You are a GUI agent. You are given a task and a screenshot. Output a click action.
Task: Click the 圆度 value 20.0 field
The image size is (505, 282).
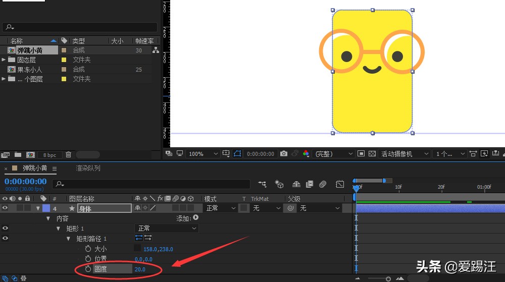pyautogui.click(x=140, y=269)
